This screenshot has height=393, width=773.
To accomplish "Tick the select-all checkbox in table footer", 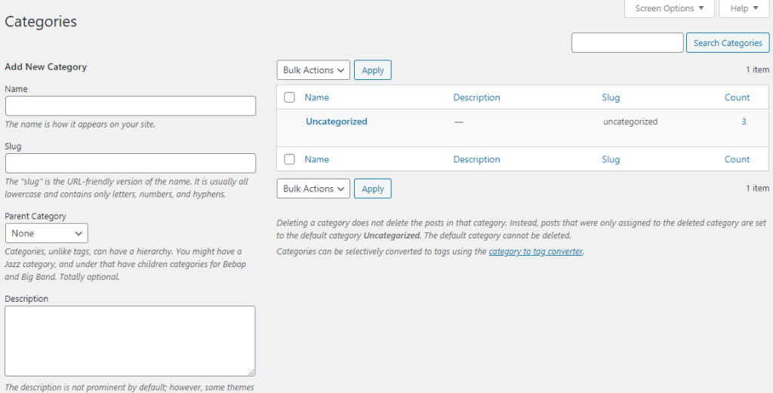I will tap(289, 159).
